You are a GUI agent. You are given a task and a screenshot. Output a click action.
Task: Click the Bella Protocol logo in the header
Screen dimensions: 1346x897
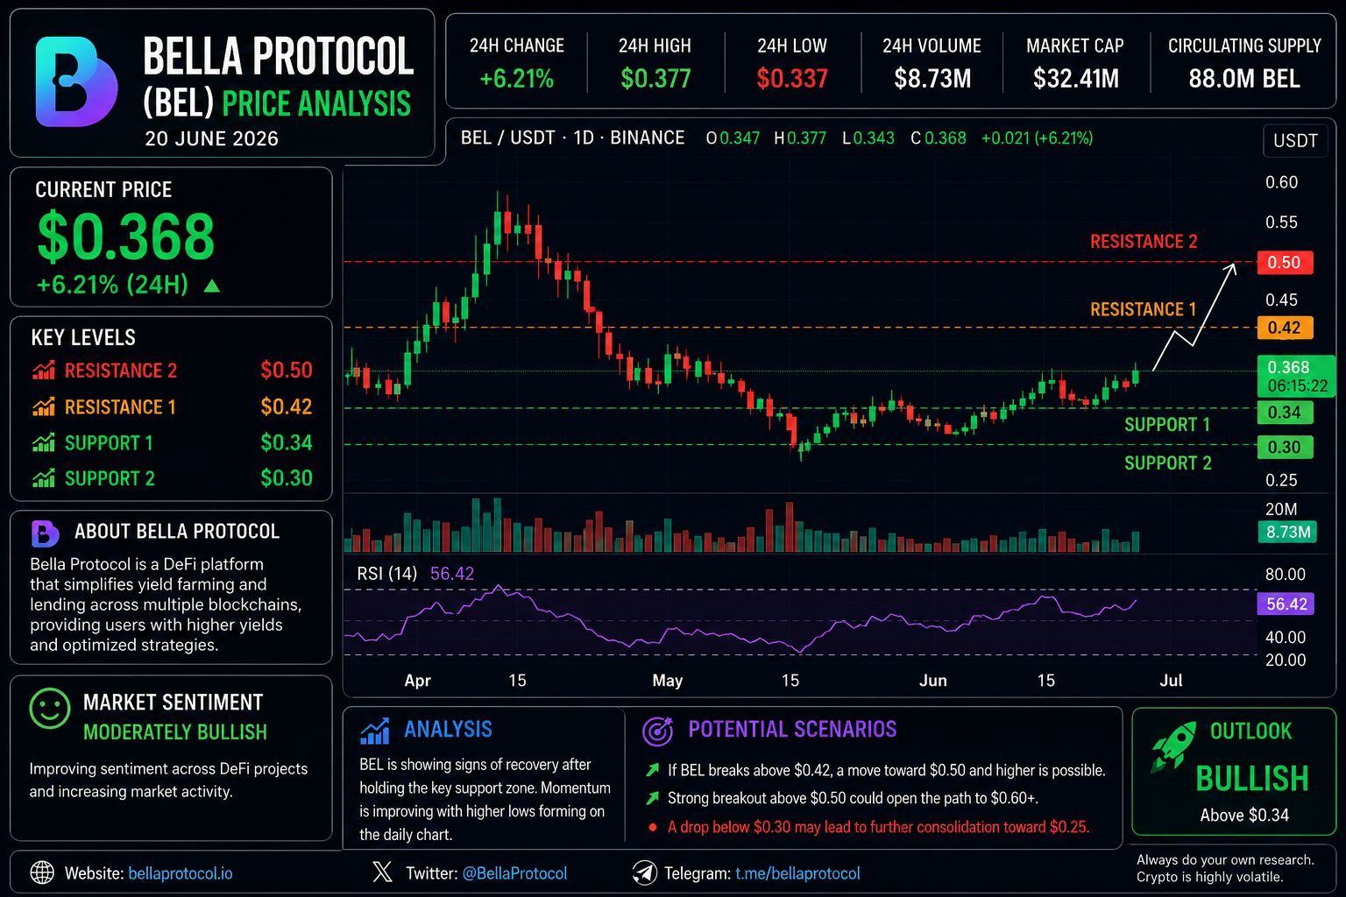[76, 82]
